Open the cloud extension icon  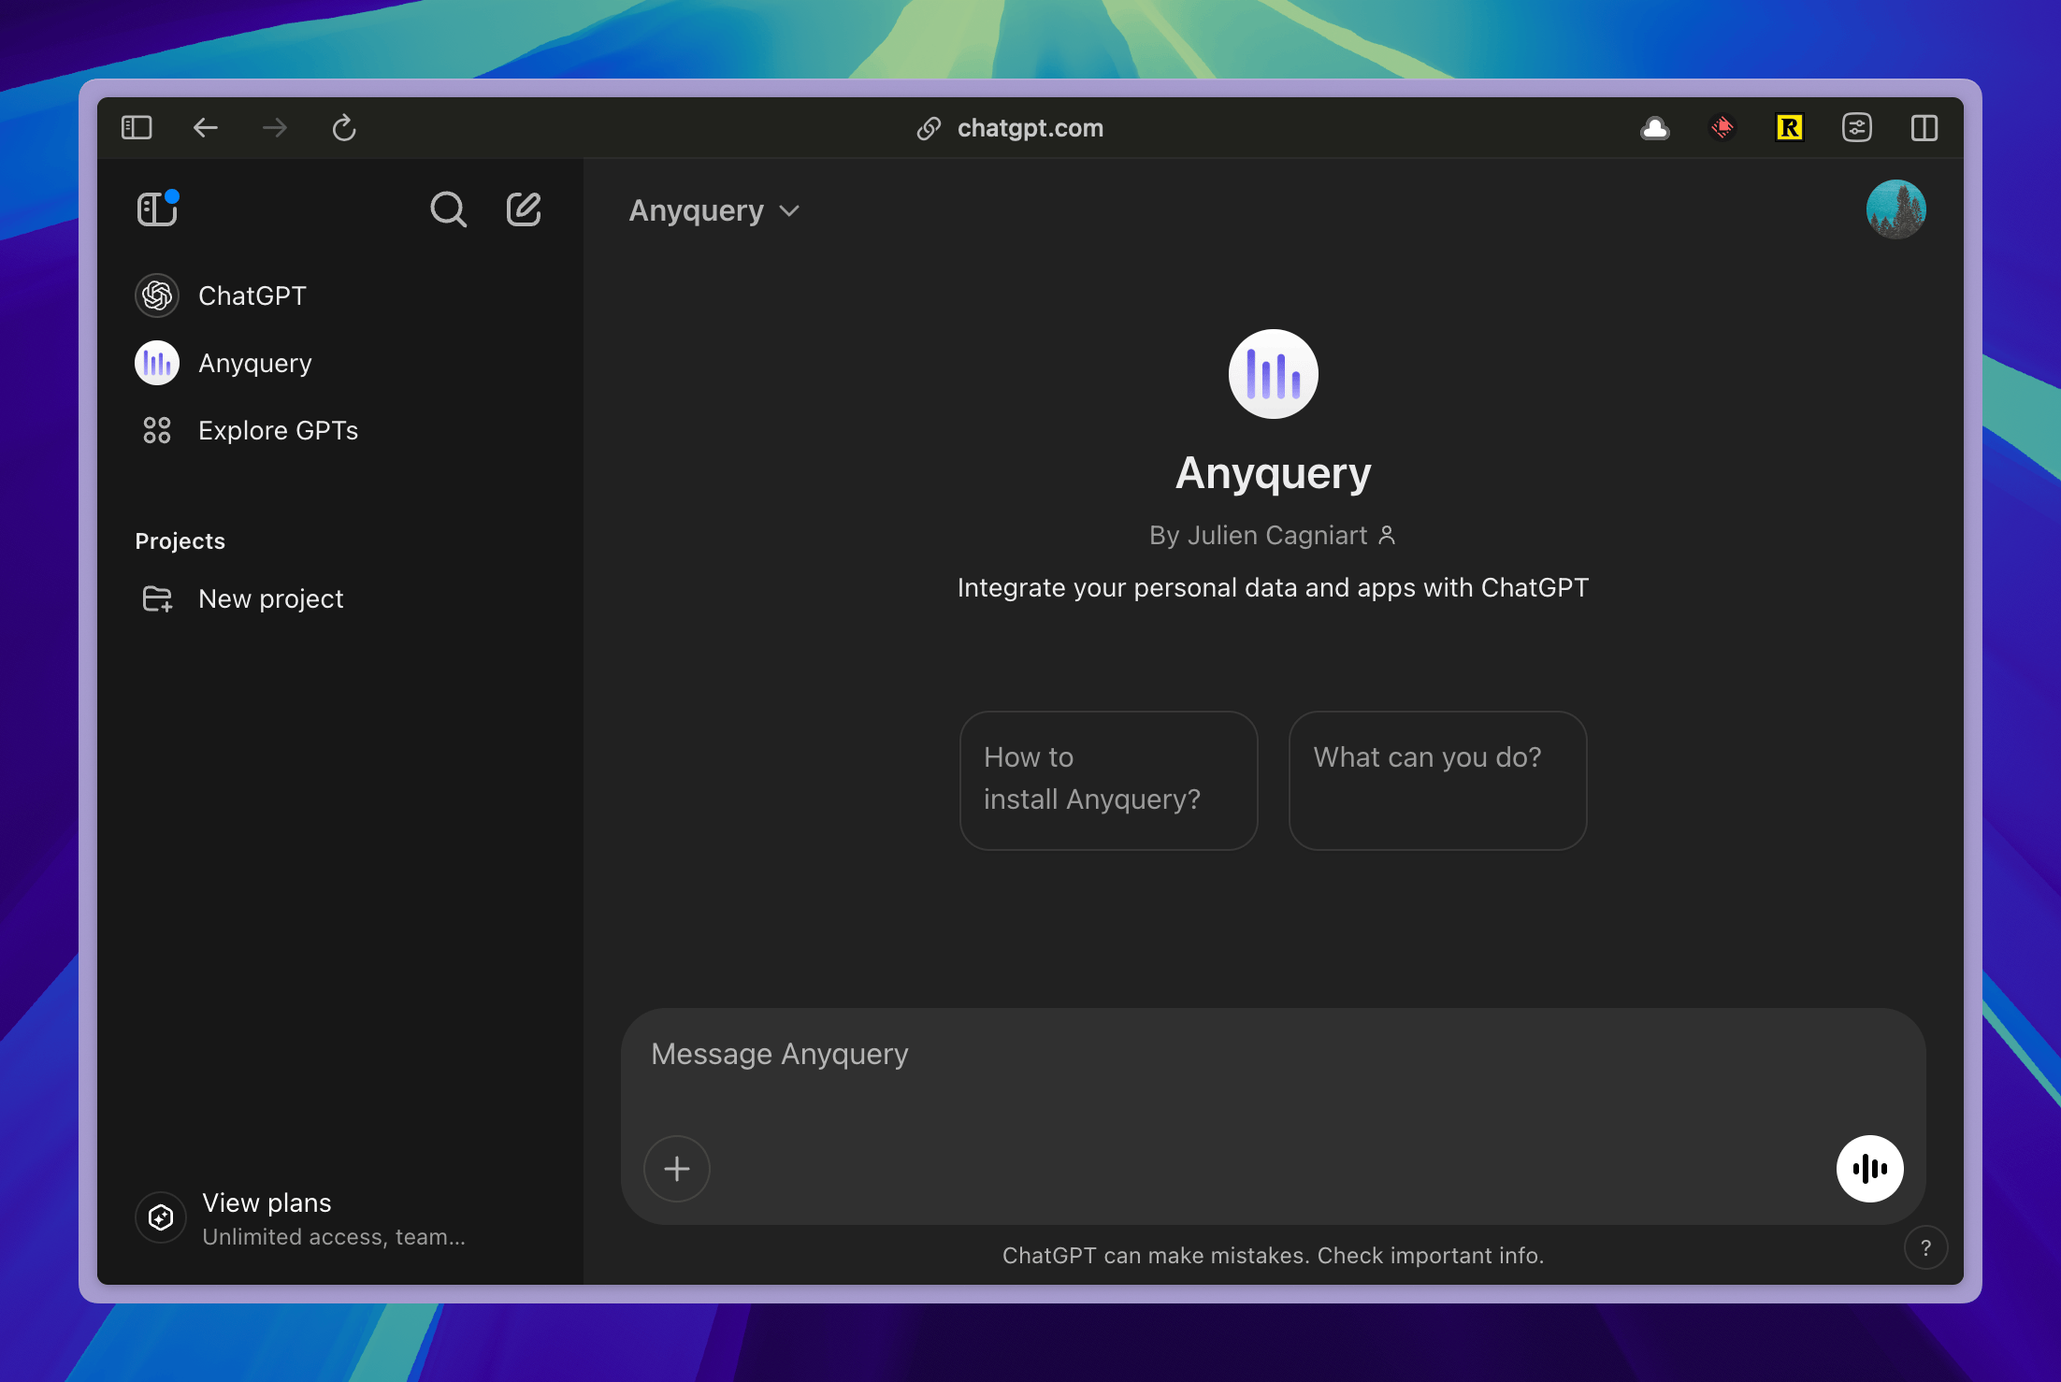coord(1655,128)
